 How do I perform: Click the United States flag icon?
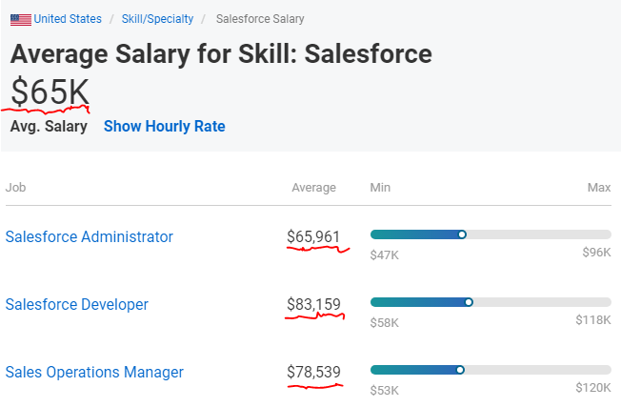pyautogui.click(x=21, y=19)
